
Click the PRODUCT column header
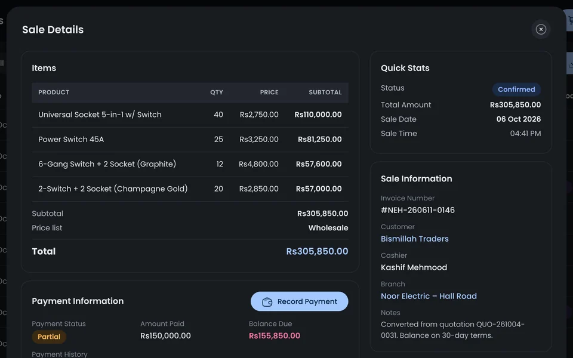coord(54,92)
